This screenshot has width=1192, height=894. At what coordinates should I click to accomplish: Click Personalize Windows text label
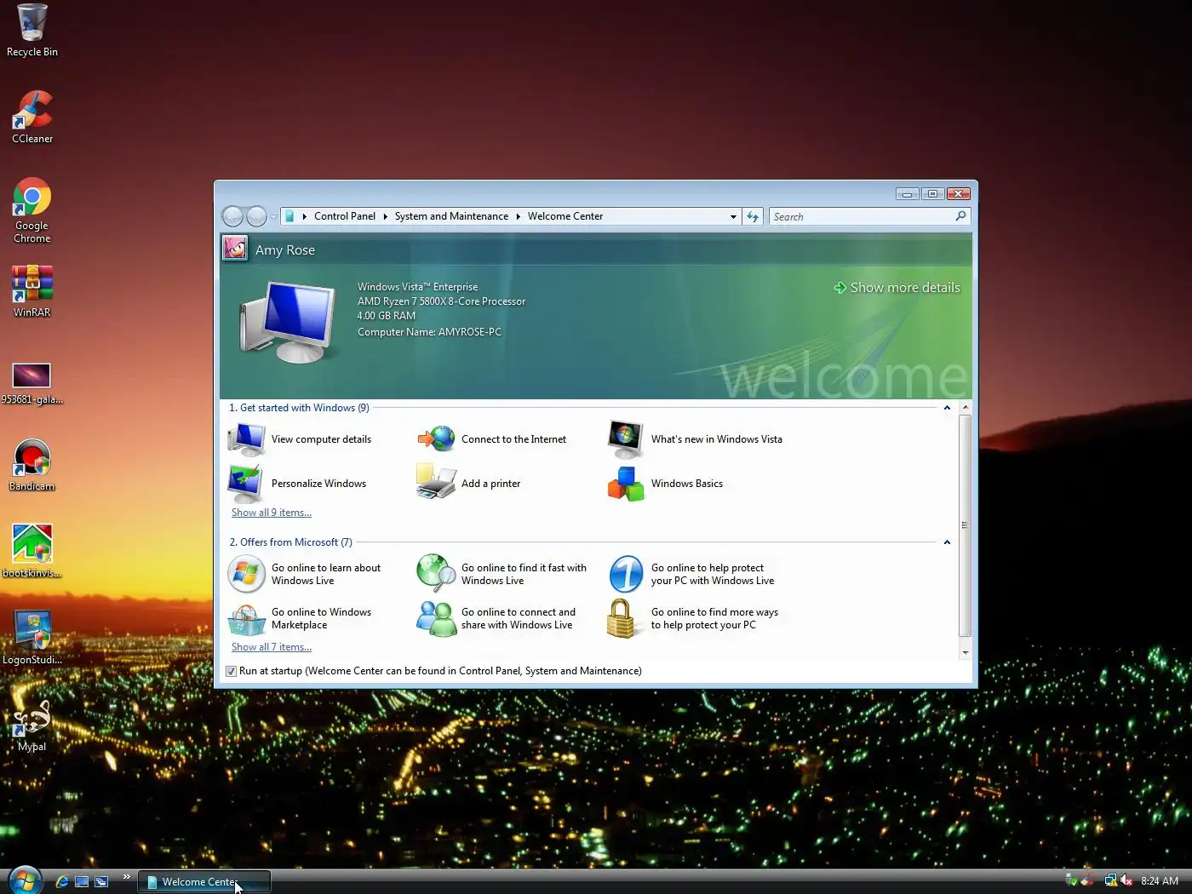[318, 484]
